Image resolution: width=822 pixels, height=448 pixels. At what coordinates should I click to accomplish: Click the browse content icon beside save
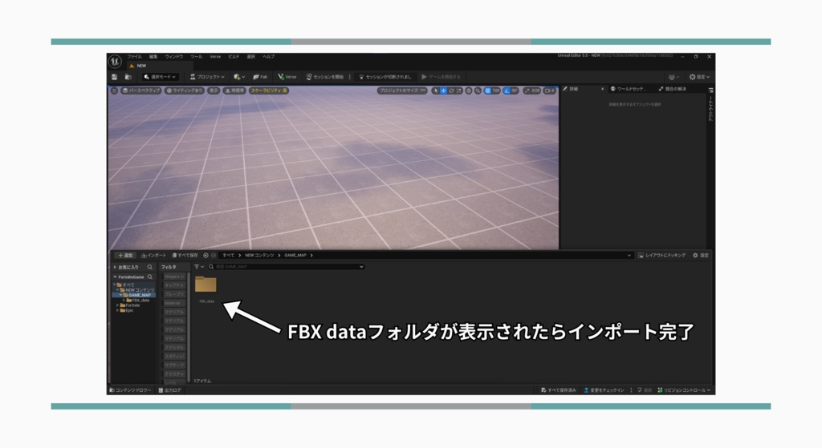pos(128,77)
